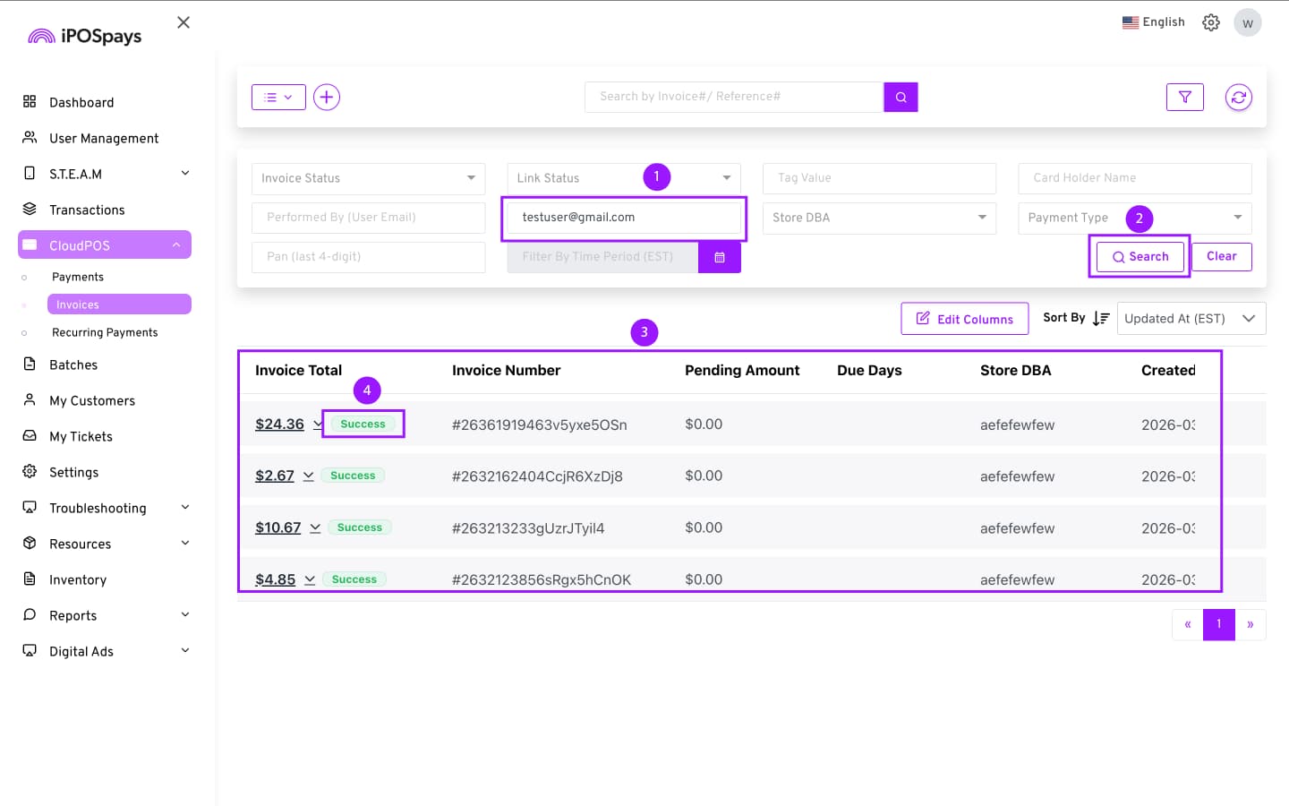Click the Card Holder Name input field

(1134, 178)
